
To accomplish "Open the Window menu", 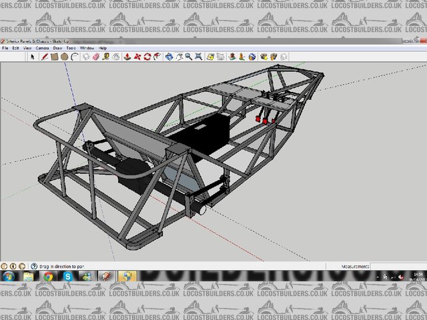I will [87, 49].
